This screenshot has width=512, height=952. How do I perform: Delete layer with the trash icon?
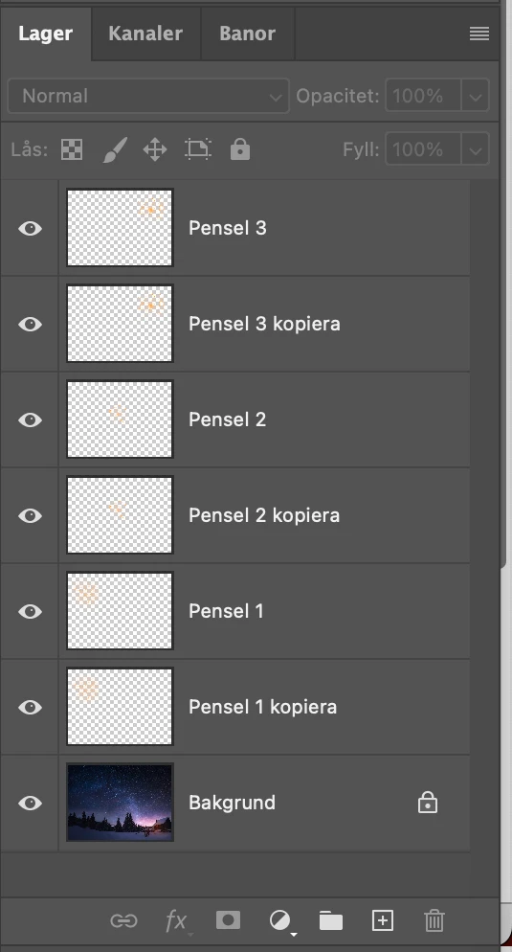coord(434,920)
